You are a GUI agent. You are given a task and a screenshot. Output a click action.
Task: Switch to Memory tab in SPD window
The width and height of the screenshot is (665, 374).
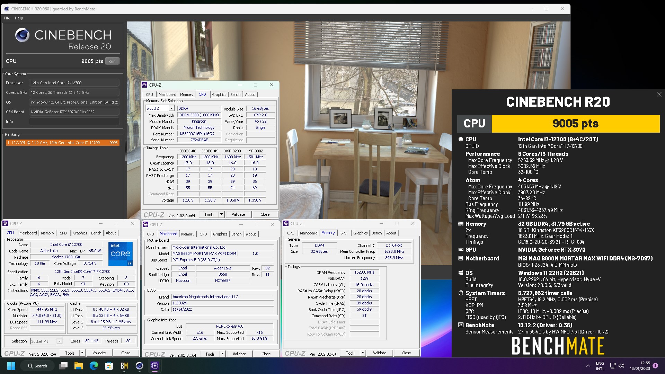click(x=187, y=95)
